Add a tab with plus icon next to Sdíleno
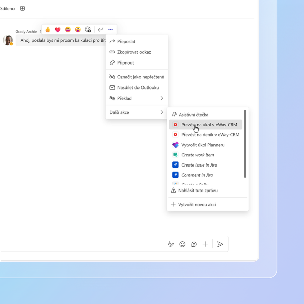The height and width of the screenshot is (304, 304). pyautogui.click(x=23, y=8)
